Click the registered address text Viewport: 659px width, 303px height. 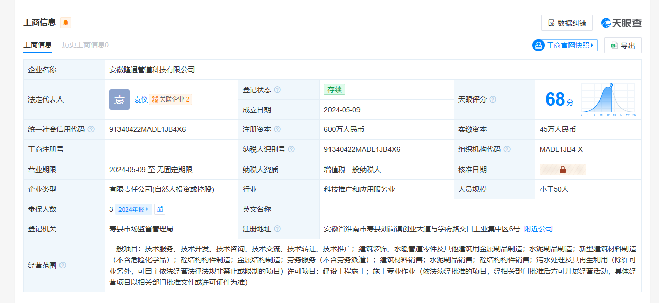pos(422,229)
